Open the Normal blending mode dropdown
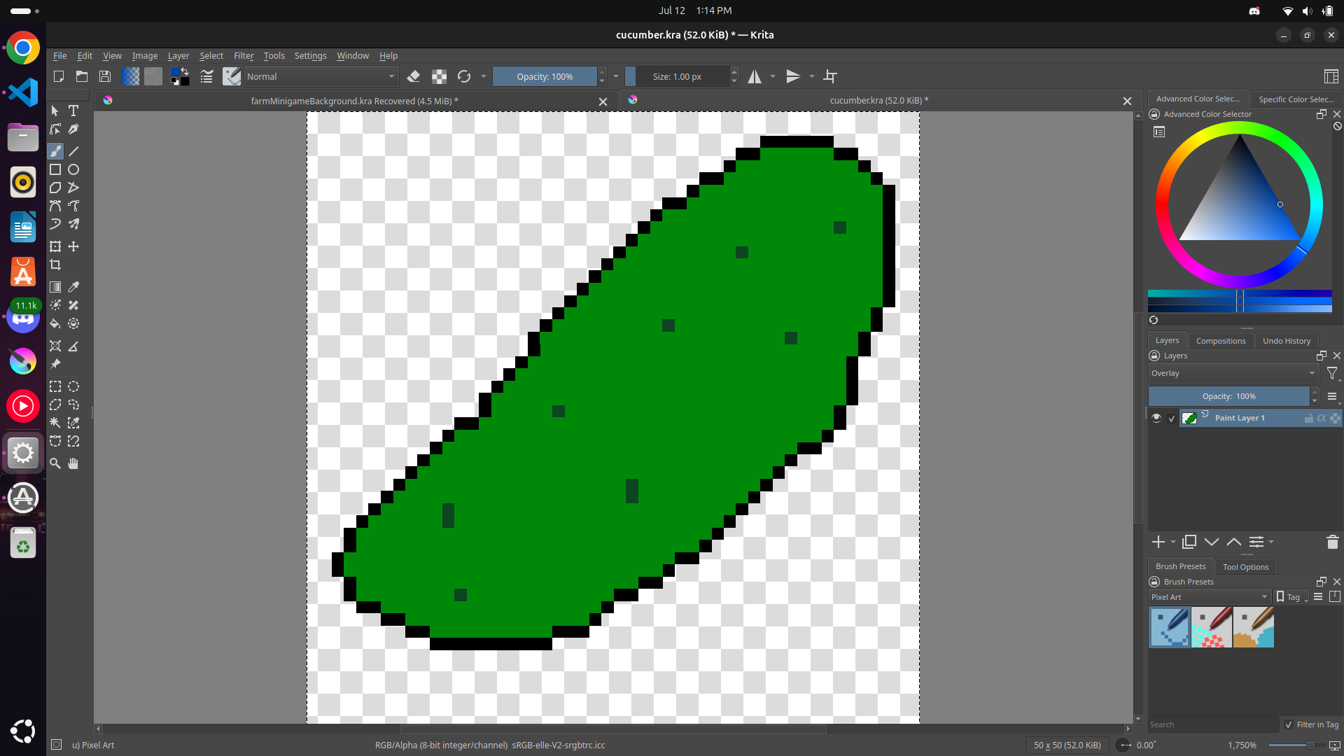The height and width of the screenshot is (756, 1344). (x=321, y=76)
